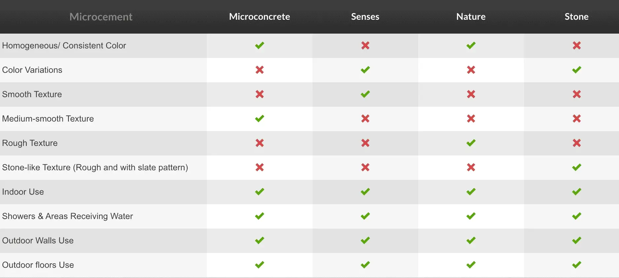Click Microconcrete check for Outdoor floors Use
Viewport: 619px width, 278px height.
click(260, 265)
